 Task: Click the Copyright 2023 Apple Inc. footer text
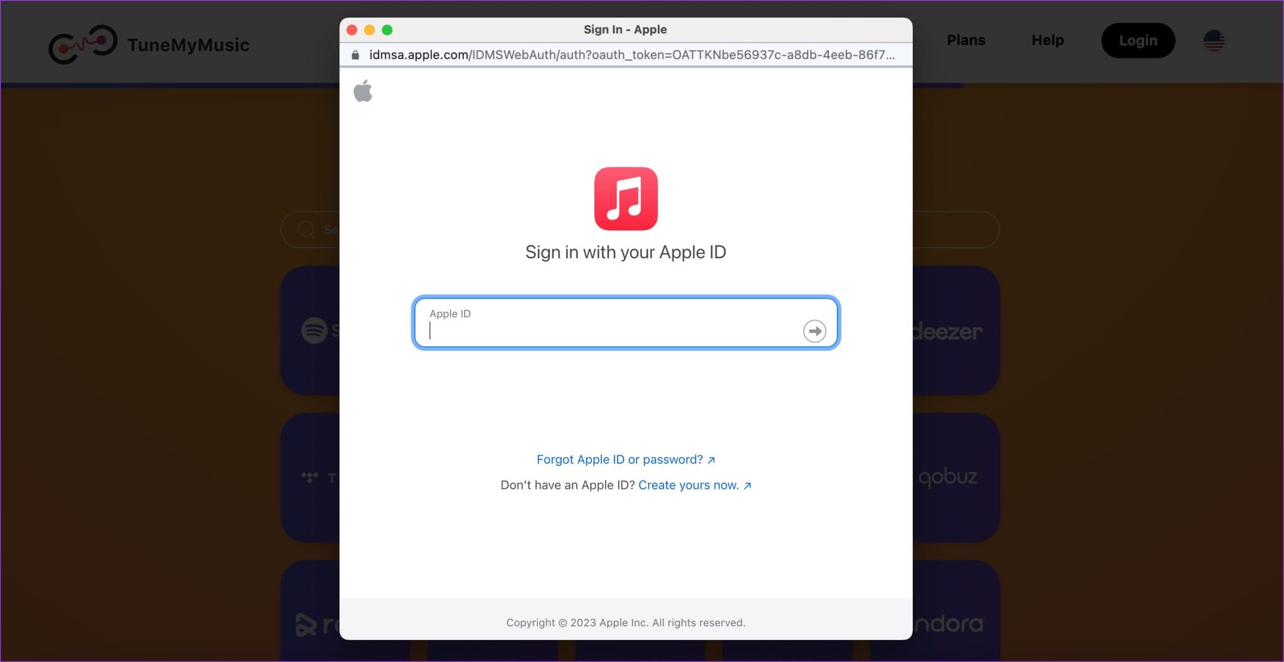(626, 623)
